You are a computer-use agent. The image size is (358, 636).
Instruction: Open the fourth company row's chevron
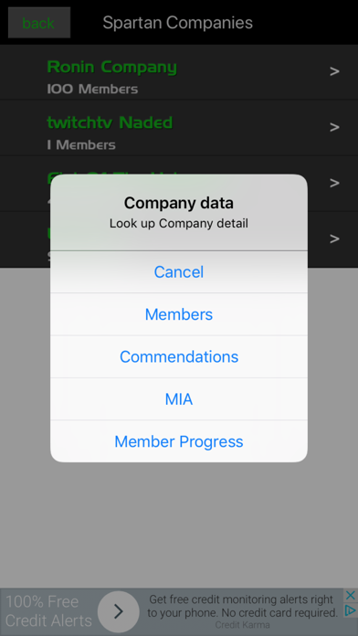[334, 238]
